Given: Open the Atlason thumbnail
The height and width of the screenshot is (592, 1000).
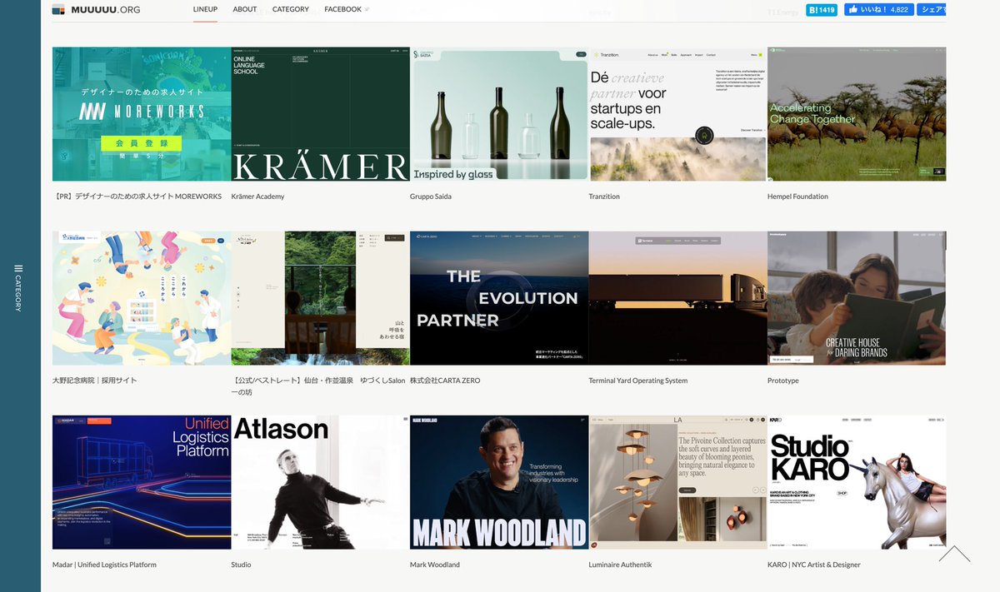Looking at the screenshot, I should pyautogui.click(x=321, y=482).
